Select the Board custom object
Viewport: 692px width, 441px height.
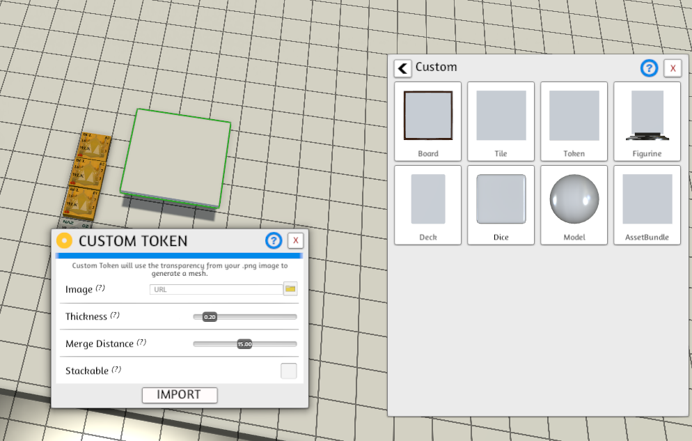427,121
